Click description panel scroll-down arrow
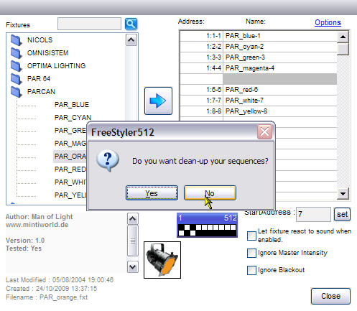 133,266
